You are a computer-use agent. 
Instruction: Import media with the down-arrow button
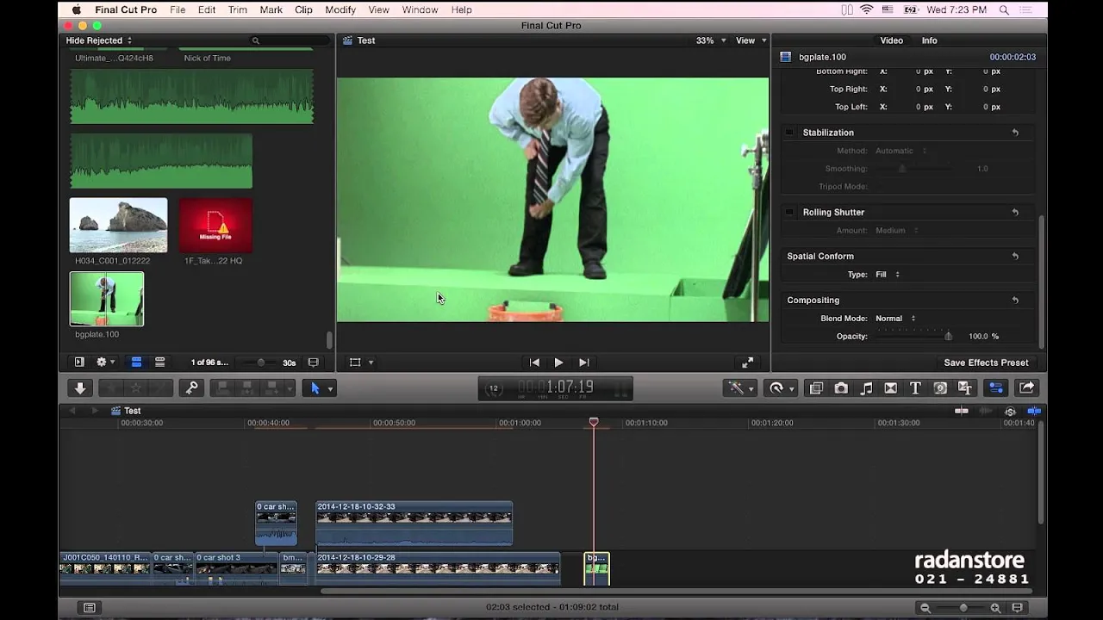click(80, 388)
